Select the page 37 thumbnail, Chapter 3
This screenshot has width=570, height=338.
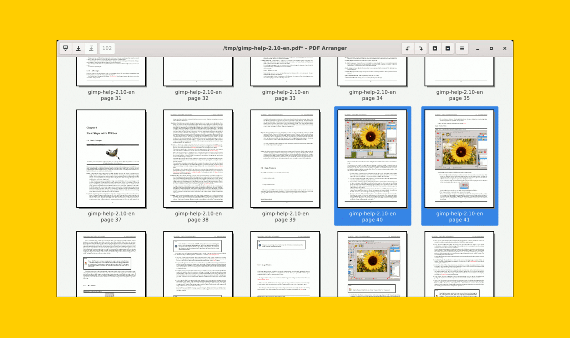111,159
